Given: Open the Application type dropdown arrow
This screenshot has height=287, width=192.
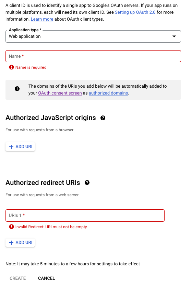Looking at the screenshot, I should tap(174, 36).
